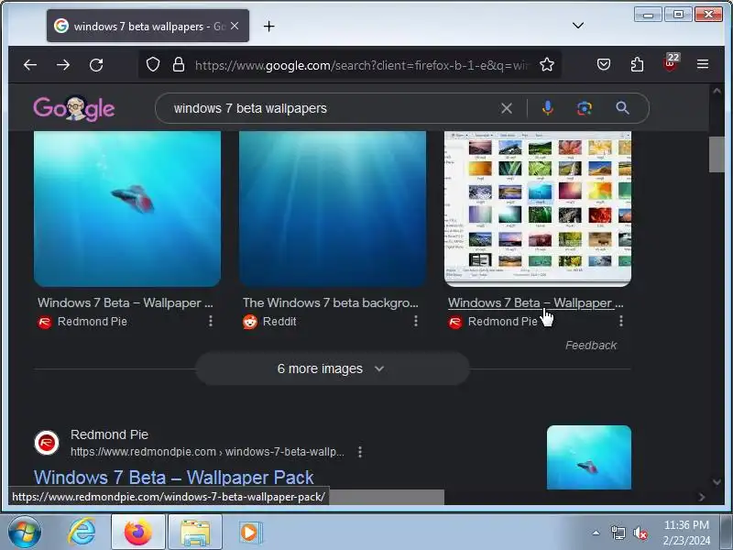Click the site security padlock icon

click(178, 64)
